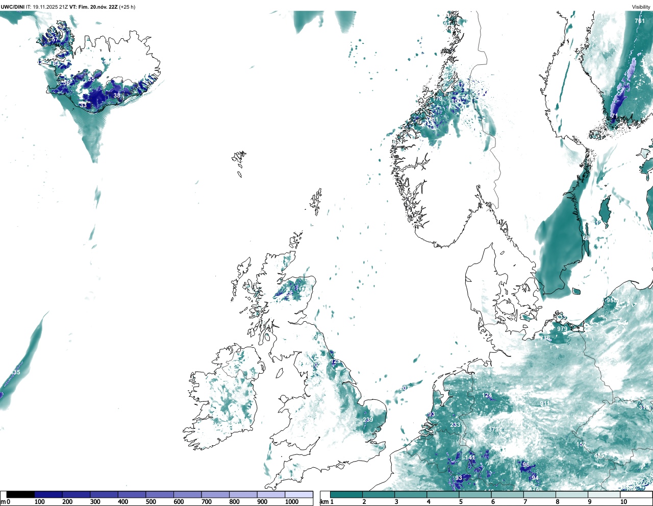
Task: Click the '761' value in the top corner
Action: click(639, 21)
